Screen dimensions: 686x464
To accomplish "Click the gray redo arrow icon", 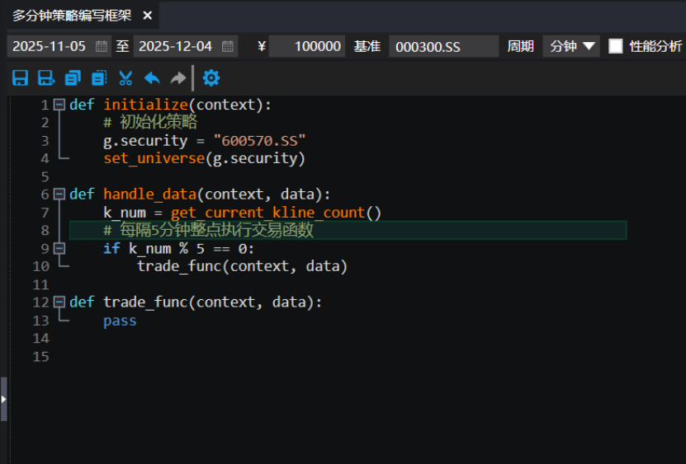I will point(177,78).
